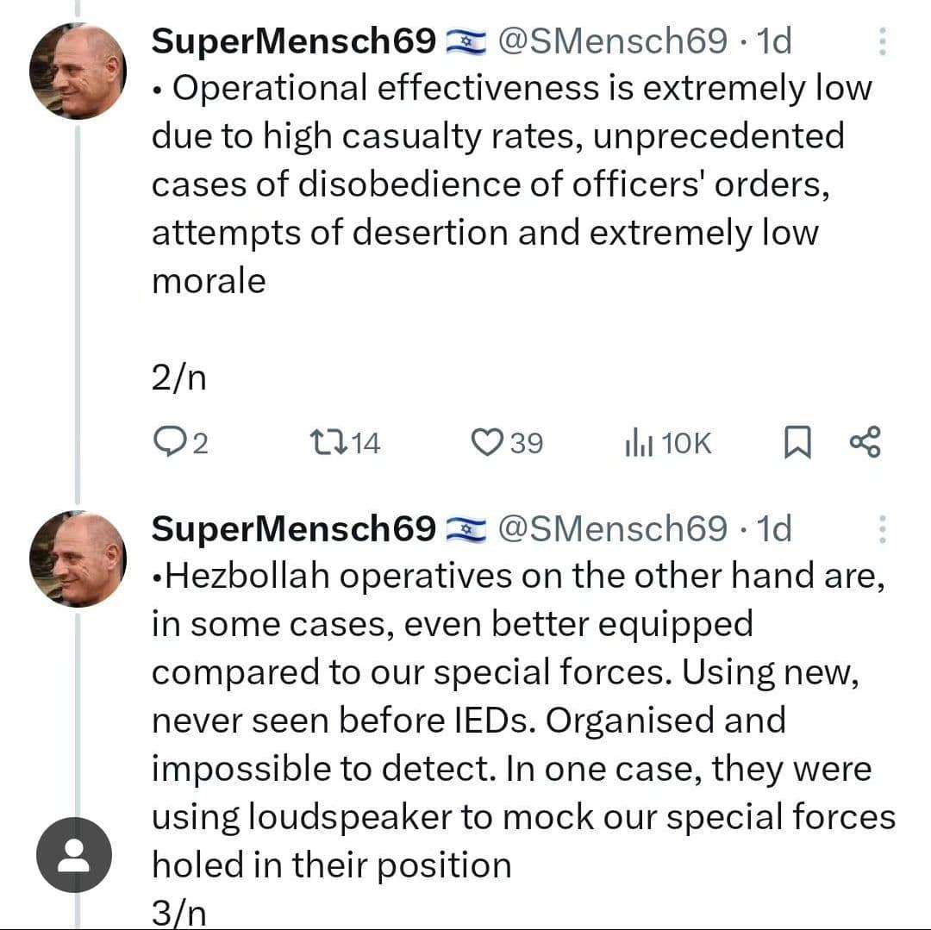
Task: Click @SMensch69 handle on the Hezbollah tweet
Action: (614, 528)
